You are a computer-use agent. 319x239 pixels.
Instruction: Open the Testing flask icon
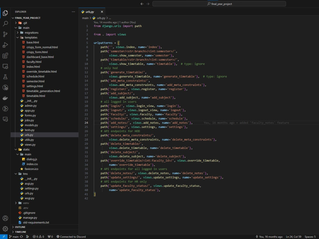(5, 77)
